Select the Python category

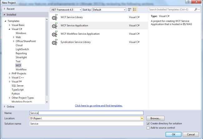(16, 94)
